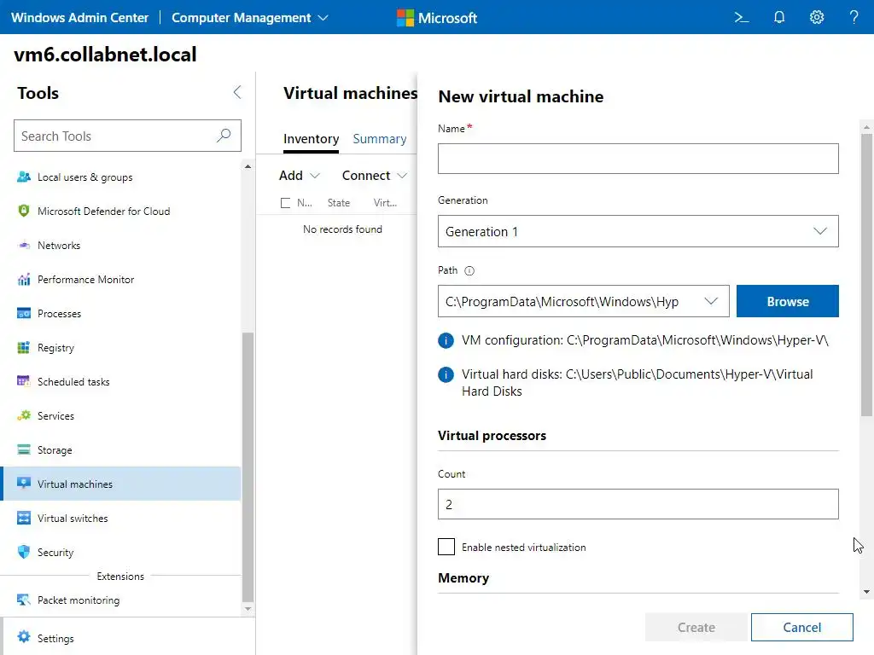Open Microsoft Defender for Cloud tool
Image resolution: width=874 pixels, height=655 pixels.
103,212
